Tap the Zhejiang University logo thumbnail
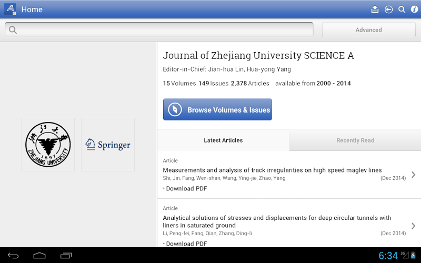 click(48, 145)
